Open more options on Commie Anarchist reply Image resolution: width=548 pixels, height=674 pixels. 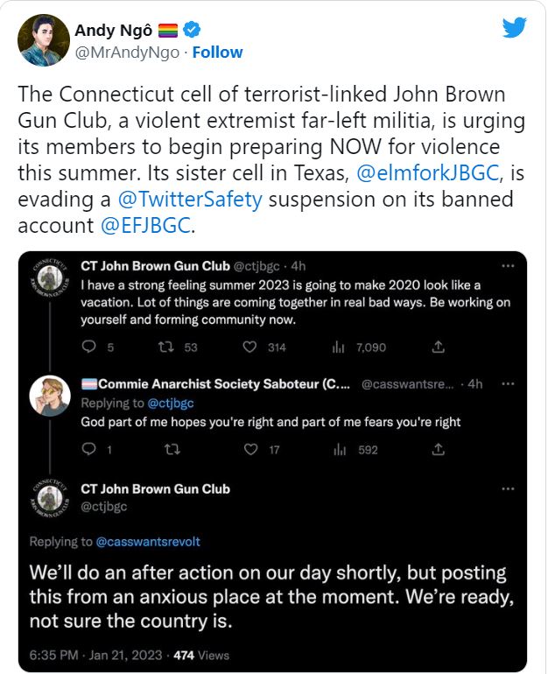508,384
